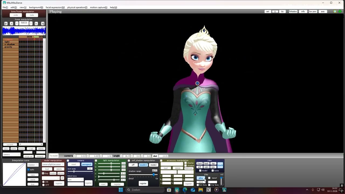Jump to next keyframe with the >. button

36,24
